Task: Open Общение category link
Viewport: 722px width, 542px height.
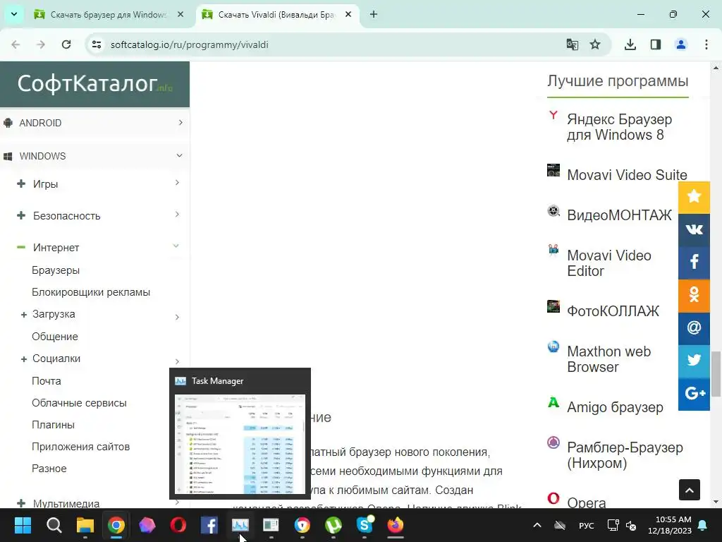Action: 55,337
